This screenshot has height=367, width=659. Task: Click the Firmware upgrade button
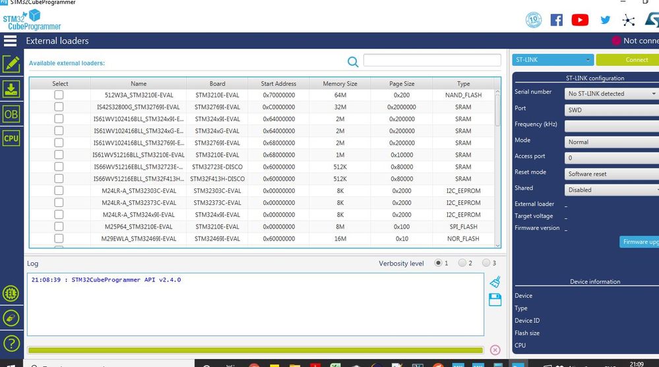click(639, 242)
